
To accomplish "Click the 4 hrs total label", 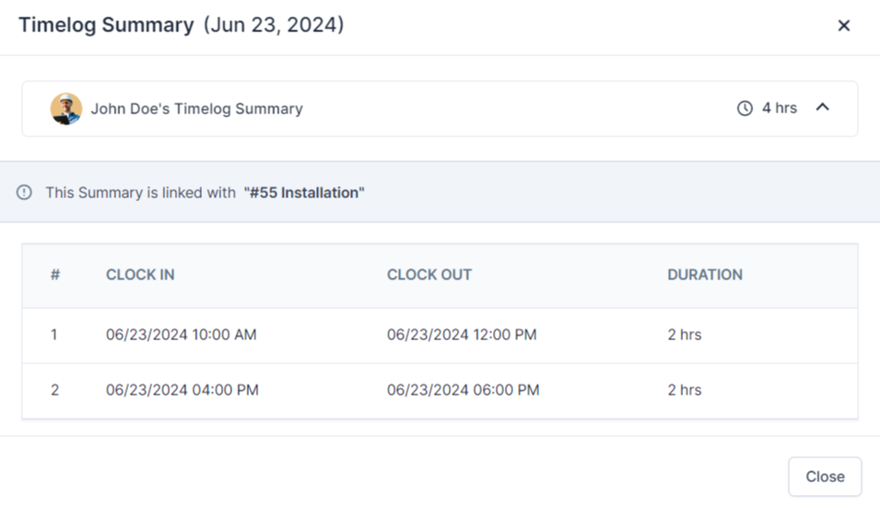I will pos(780,109).
